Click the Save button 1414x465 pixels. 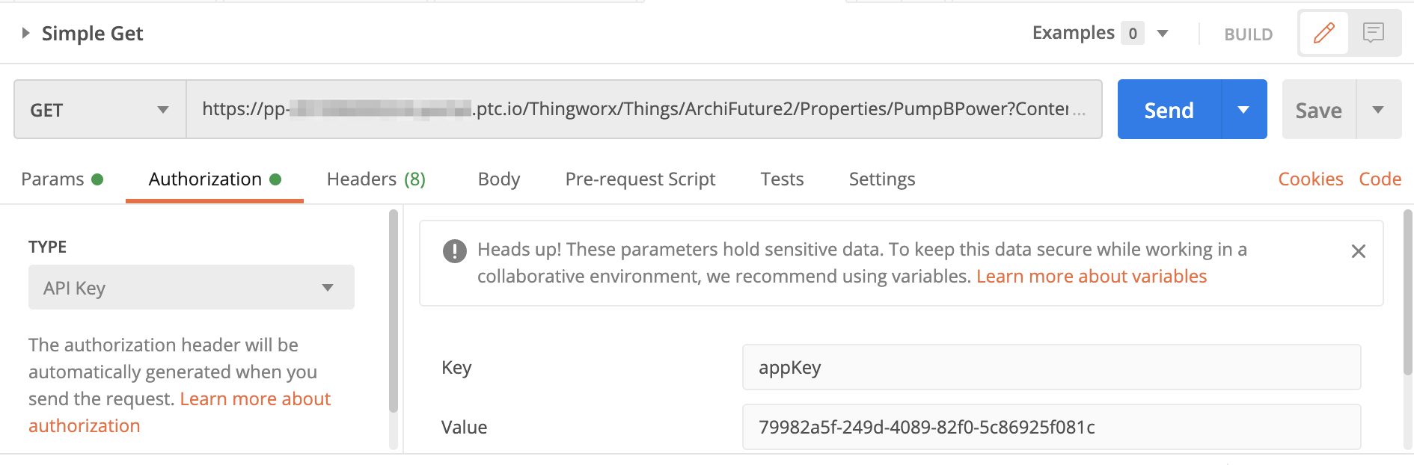pyautogui.click(x=1318, y=110)
